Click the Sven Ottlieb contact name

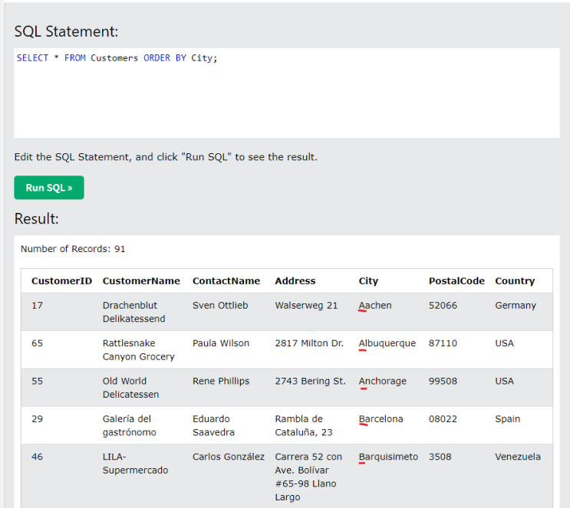tap(220, 306)
